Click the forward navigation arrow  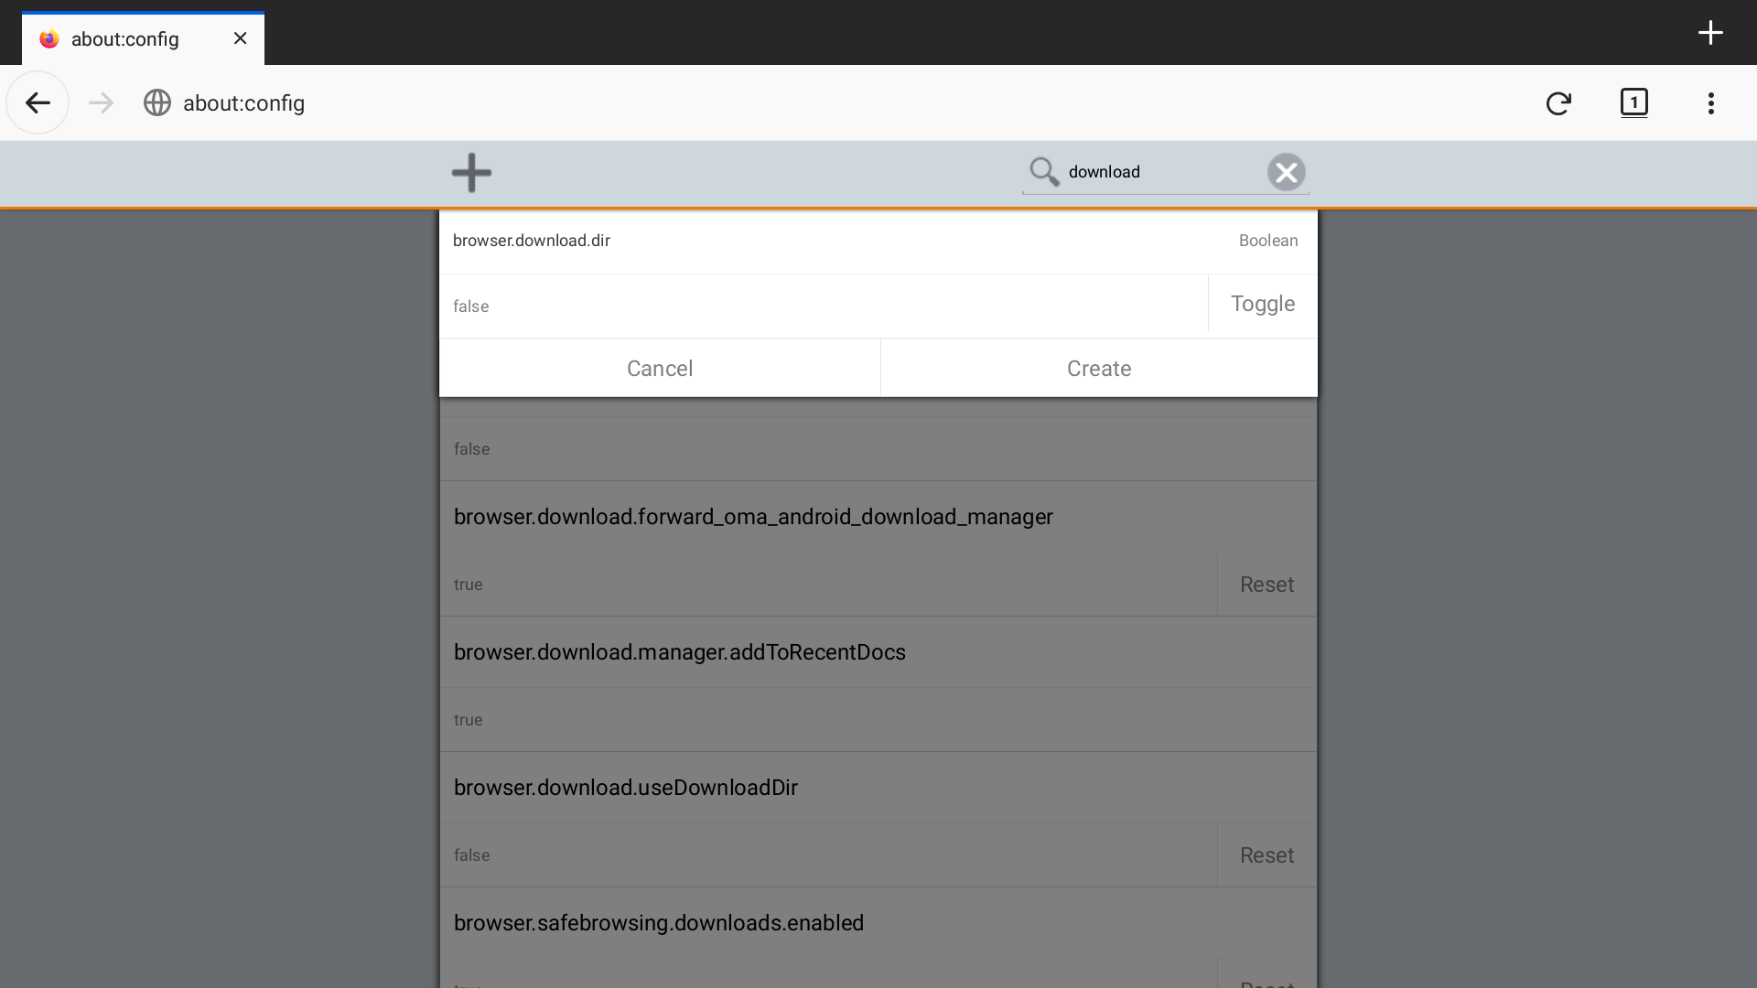(101, 103)
